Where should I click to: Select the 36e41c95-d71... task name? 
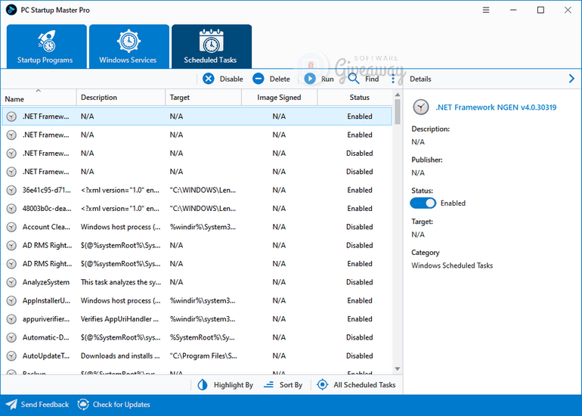tap(46, 190)
